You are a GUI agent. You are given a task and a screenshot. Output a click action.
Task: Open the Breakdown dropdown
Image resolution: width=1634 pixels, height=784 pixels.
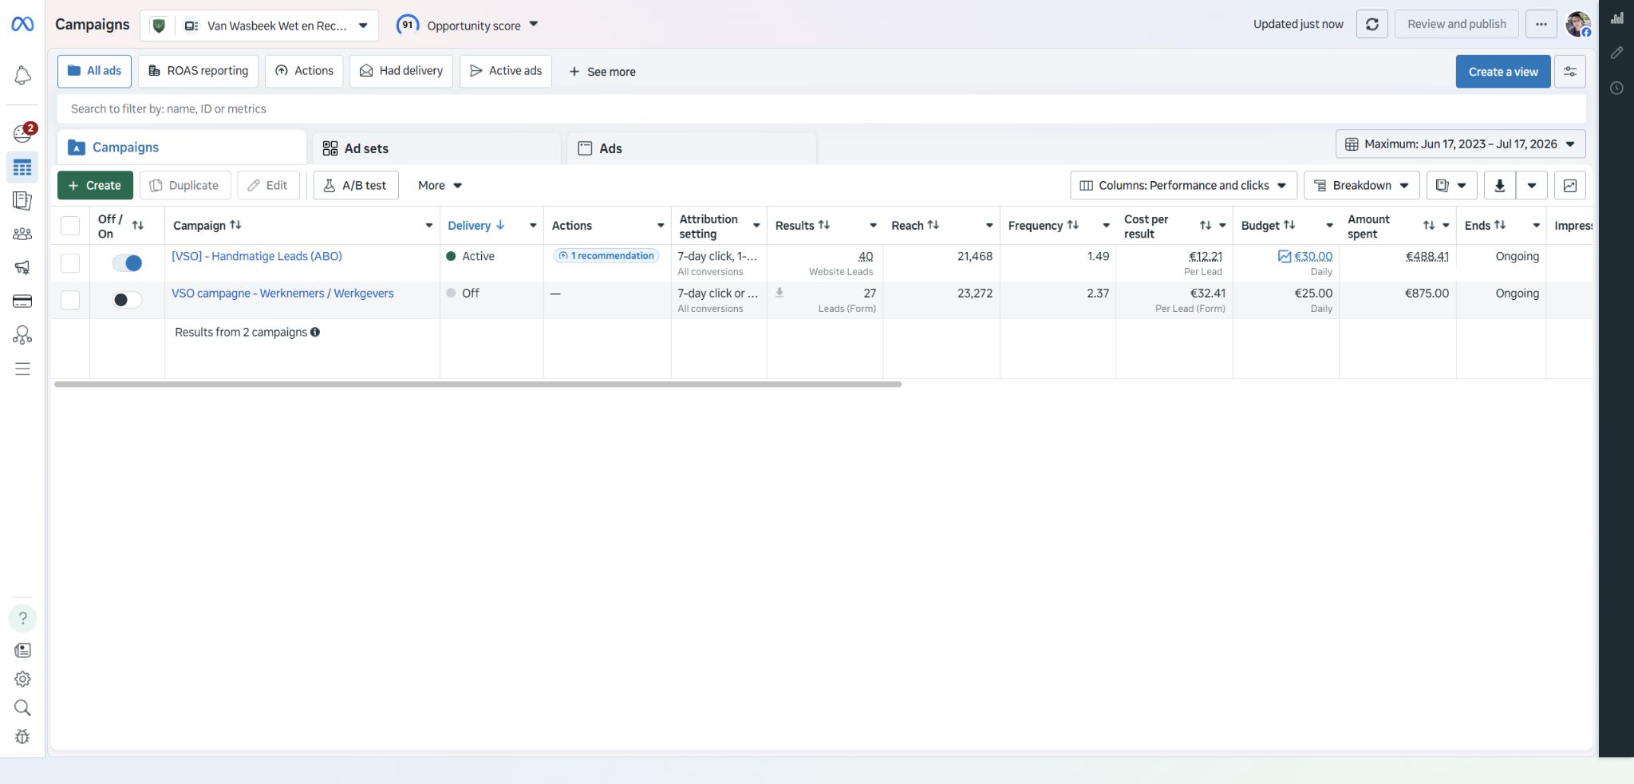(1362, 186)
